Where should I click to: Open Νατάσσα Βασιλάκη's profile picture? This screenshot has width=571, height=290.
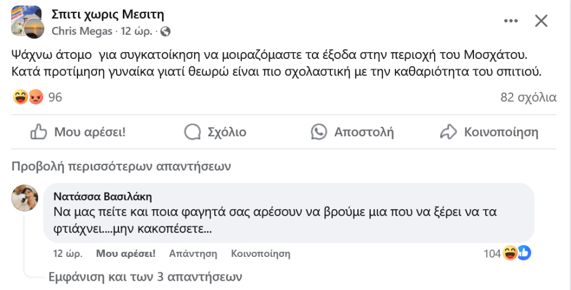[x=26, y=198]
